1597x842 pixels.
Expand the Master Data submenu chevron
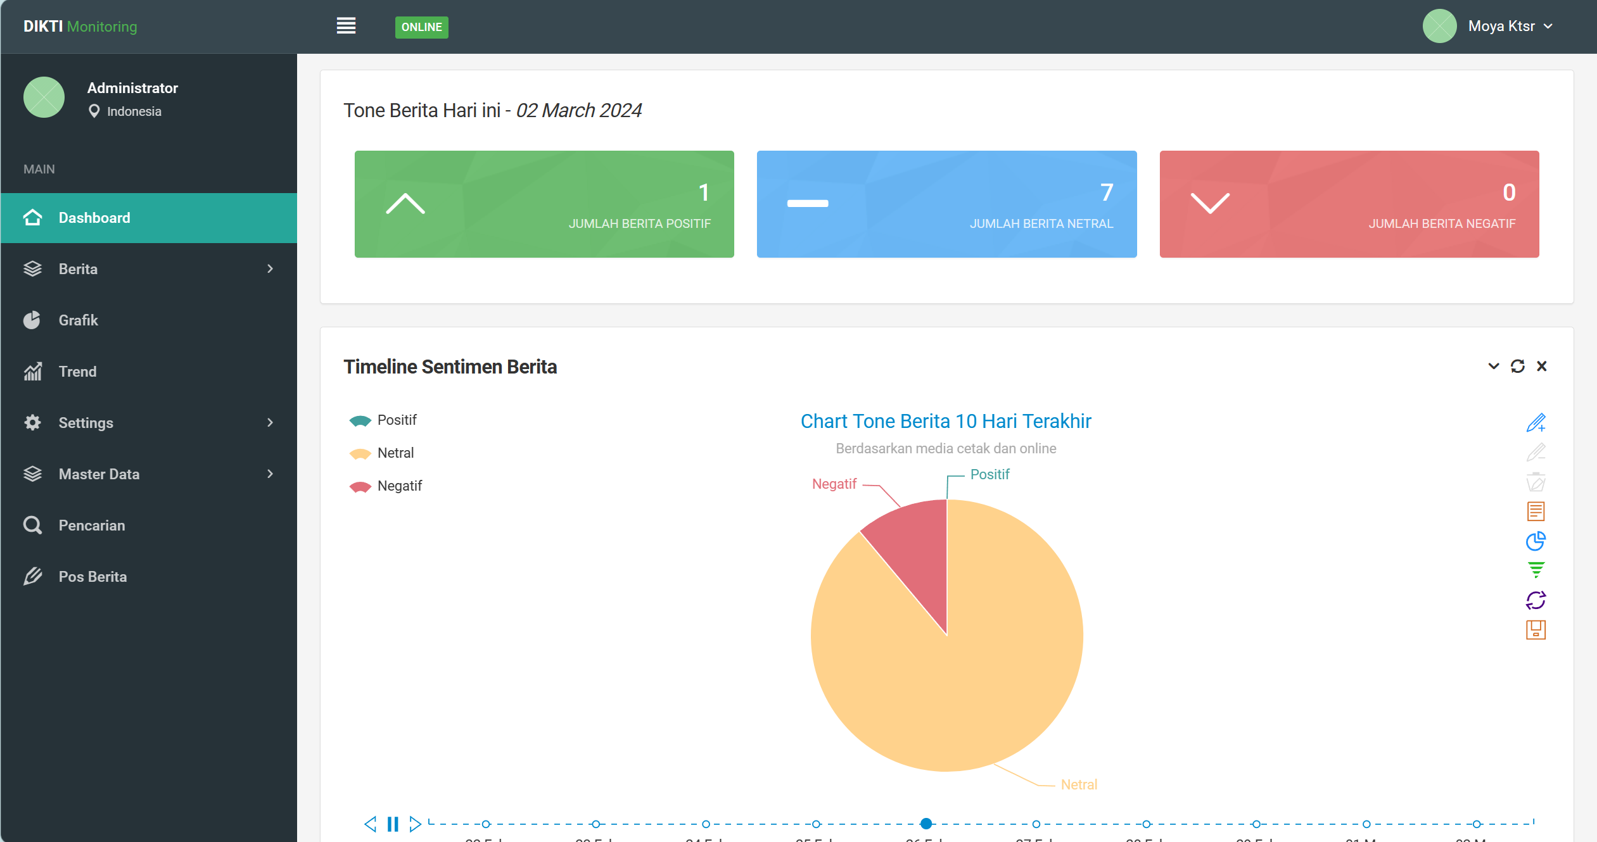[x=270, y=474]
